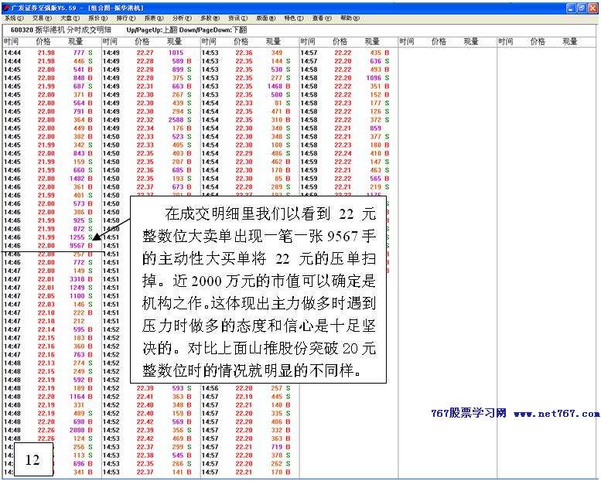Select the 435 volume cell at 14:57
This screenshot has width=601, height=481.
click(x=376, y=53)
